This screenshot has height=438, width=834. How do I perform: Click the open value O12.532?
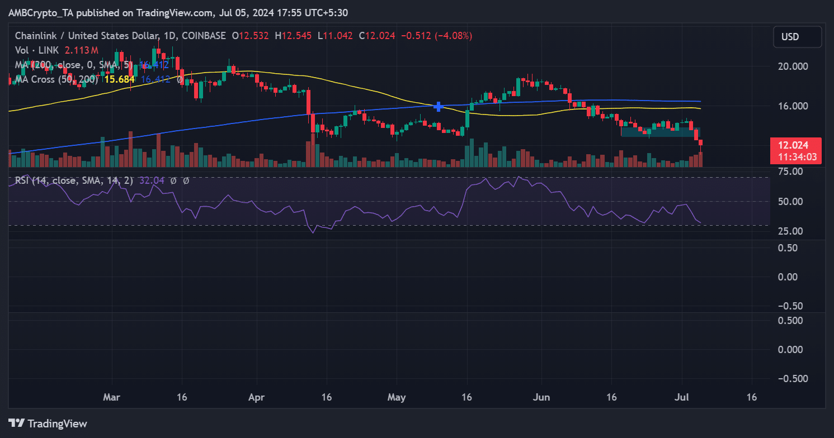pos(250,36)
